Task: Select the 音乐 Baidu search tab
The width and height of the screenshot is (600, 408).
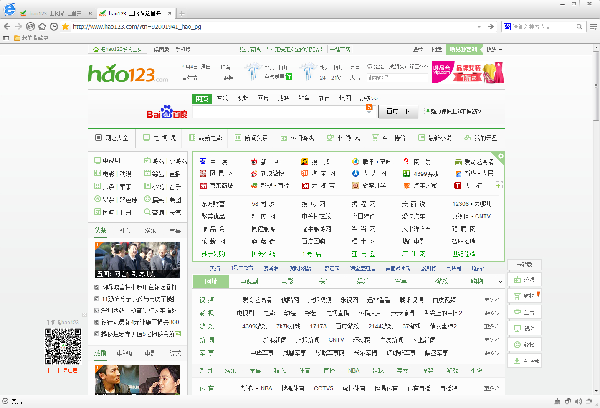Action: click(222, 98)
